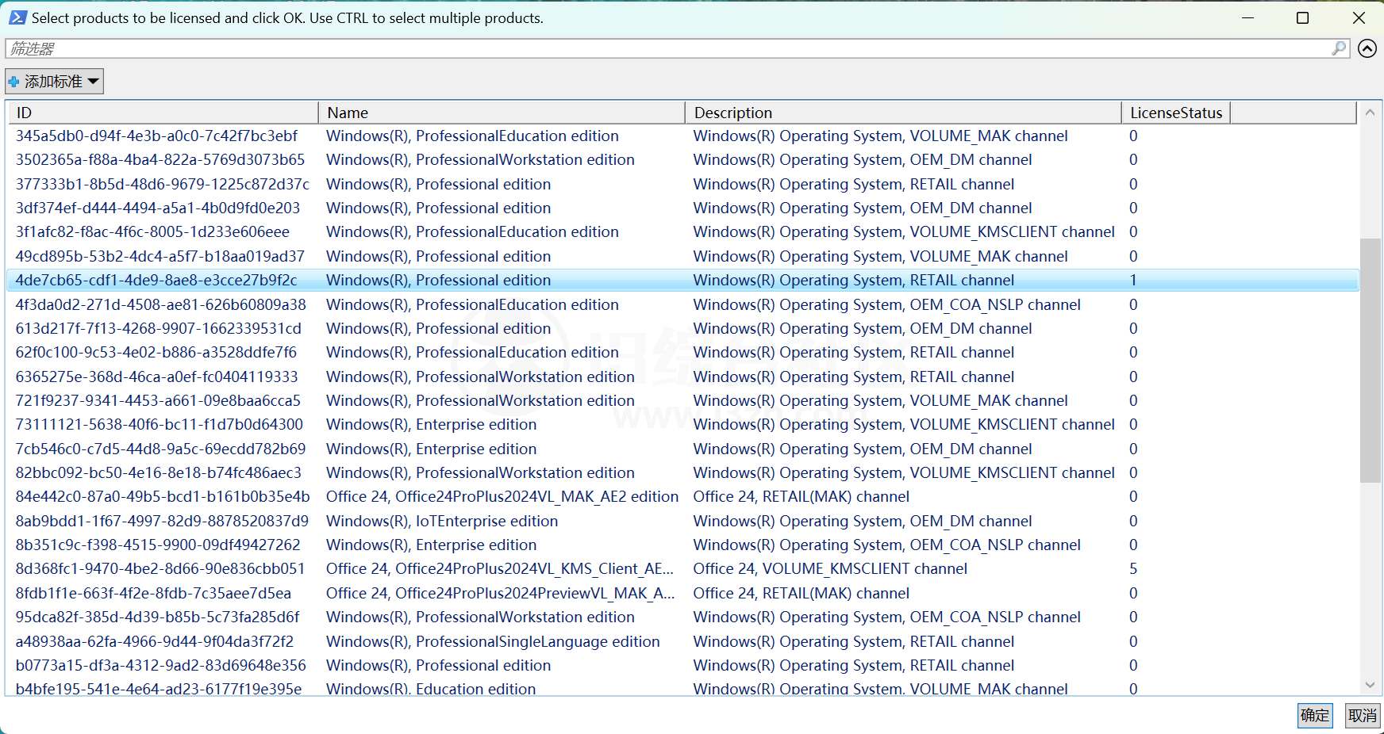Click the scrollbar down arrow
The width and height of the screenshot is (1384, 734).
click(x=1370, y=685)
